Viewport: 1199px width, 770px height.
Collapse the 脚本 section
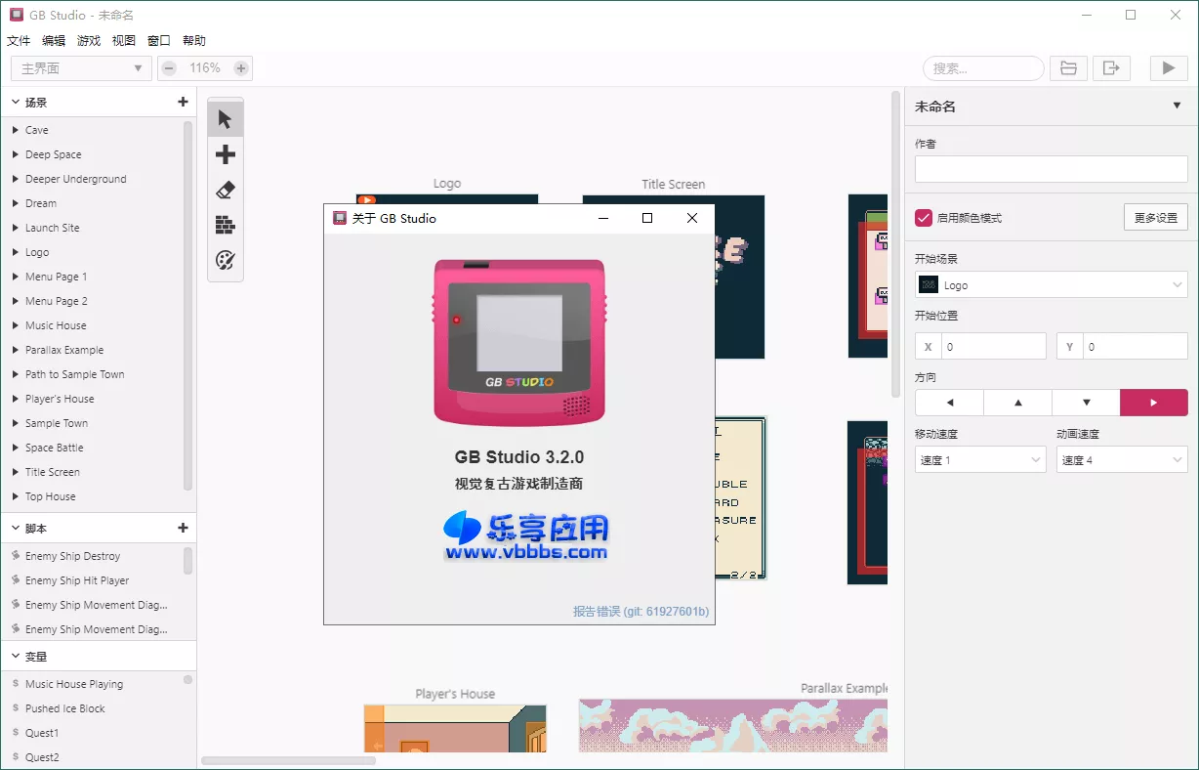click(x=16, y=528)
